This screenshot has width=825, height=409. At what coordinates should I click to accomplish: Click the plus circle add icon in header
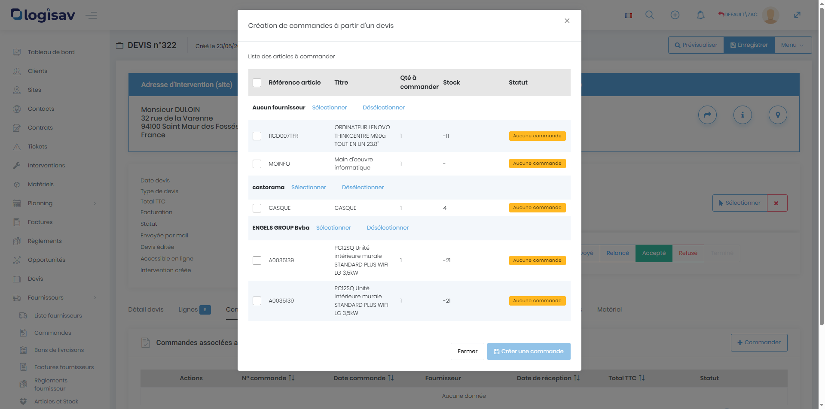(675, 15)
